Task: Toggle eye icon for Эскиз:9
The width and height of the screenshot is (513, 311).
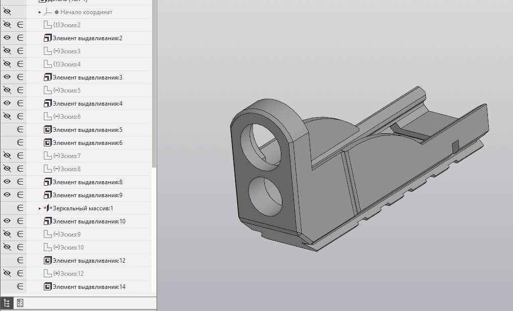Action: point(7,234)
